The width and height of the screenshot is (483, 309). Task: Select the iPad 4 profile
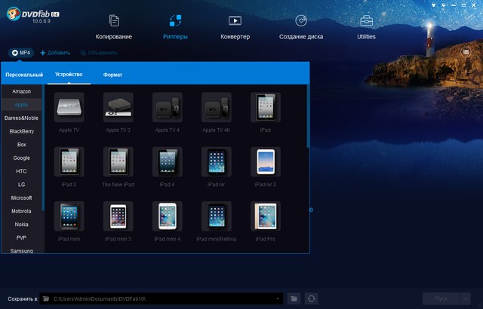[x=168, y=167]
